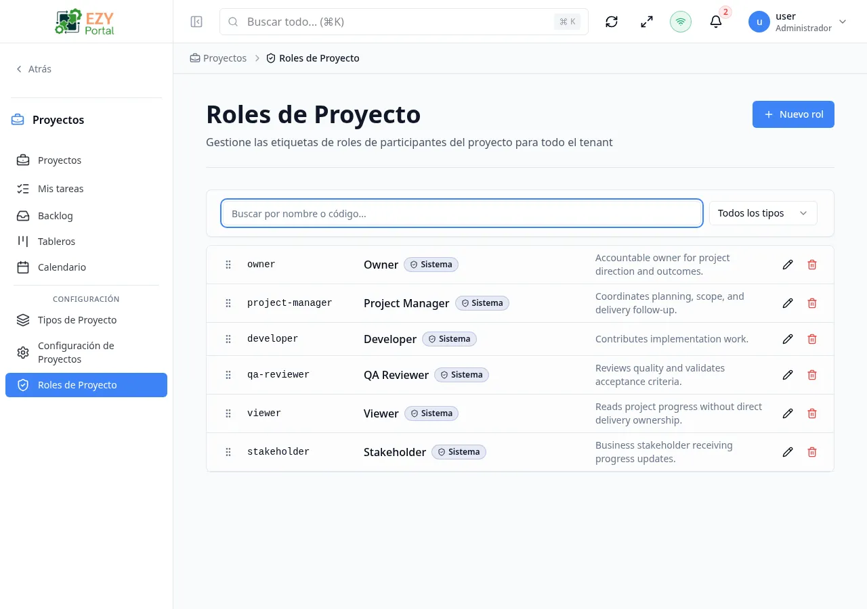Viewport: 867px width, 609px height.
Task: Click Sistema badge on Owner row
Action: click(431, 265)
